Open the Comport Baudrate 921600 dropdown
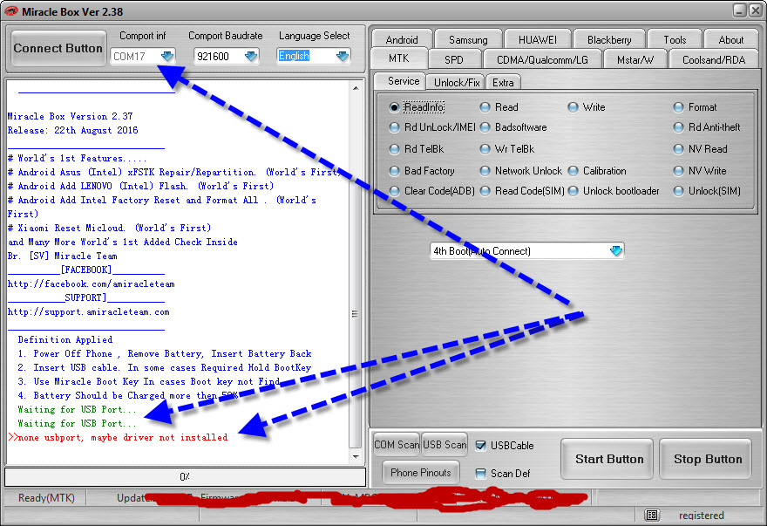This screenshot has width=767, height=526. (x=251, y=57)
